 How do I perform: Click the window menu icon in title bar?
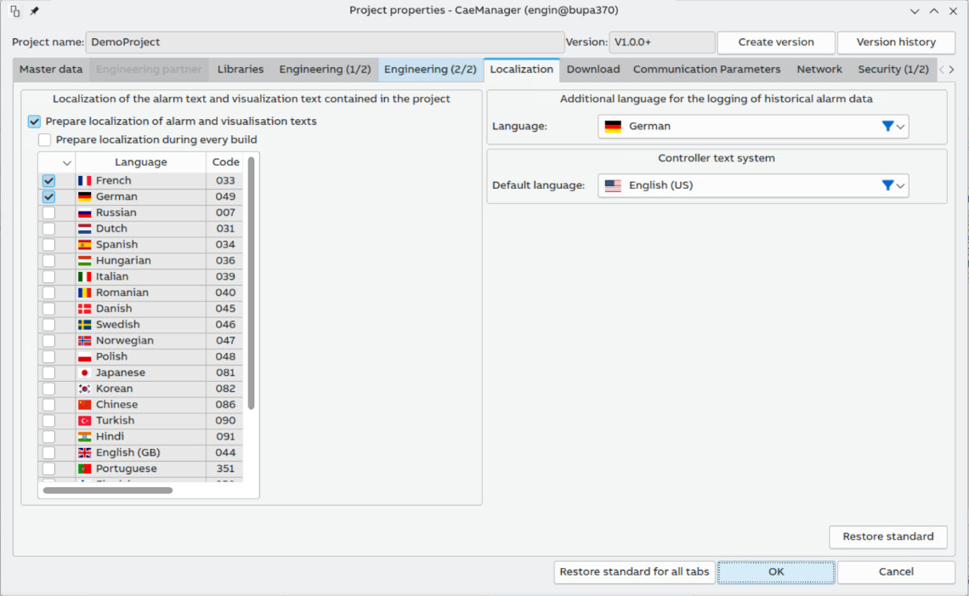[x=15, y=11]
